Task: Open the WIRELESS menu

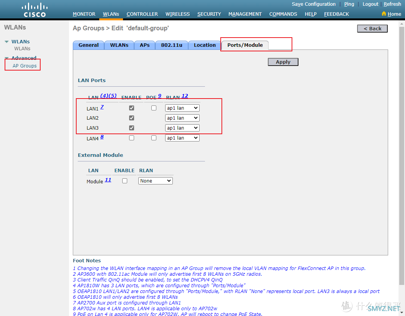Action: point(177,14)
